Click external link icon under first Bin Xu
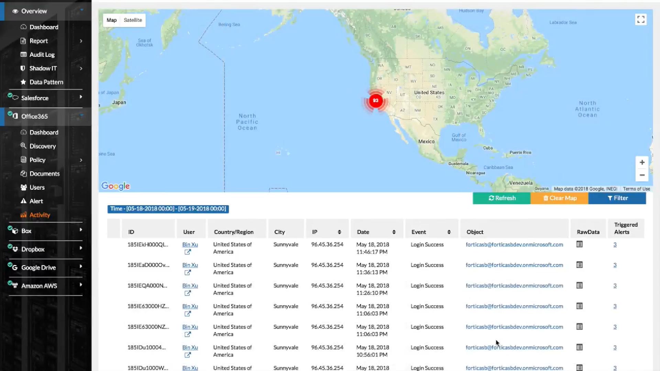660x371 pixels. [187, 252]
